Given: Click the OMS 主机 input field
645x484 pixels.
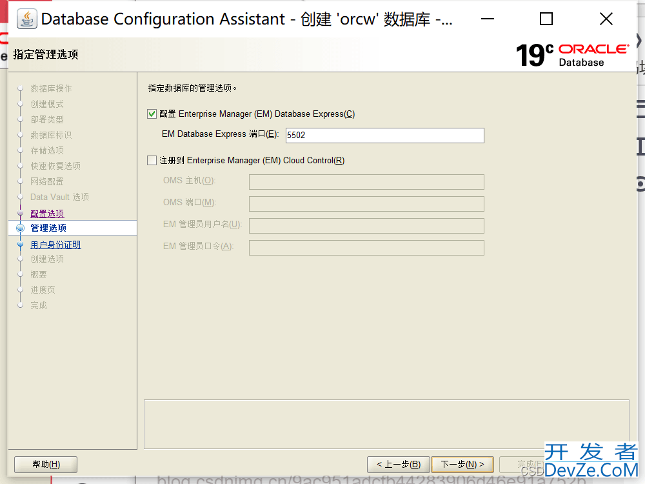Looking at the screenshot, I should (x=366, y=182).
